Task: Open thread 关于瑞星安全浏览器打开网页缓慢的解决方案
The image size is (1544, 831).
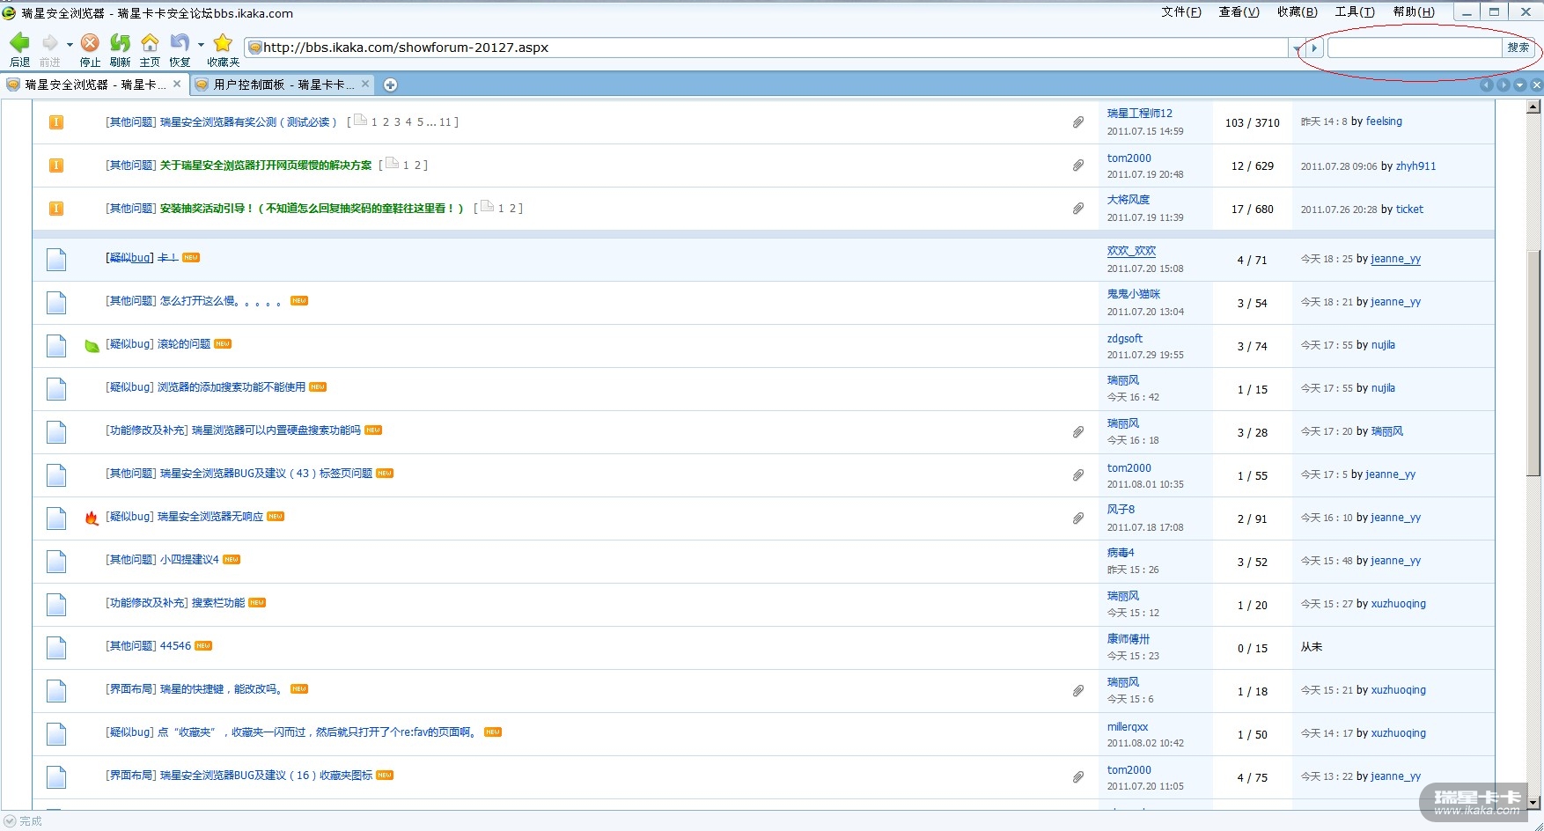Action: [266, 165]
